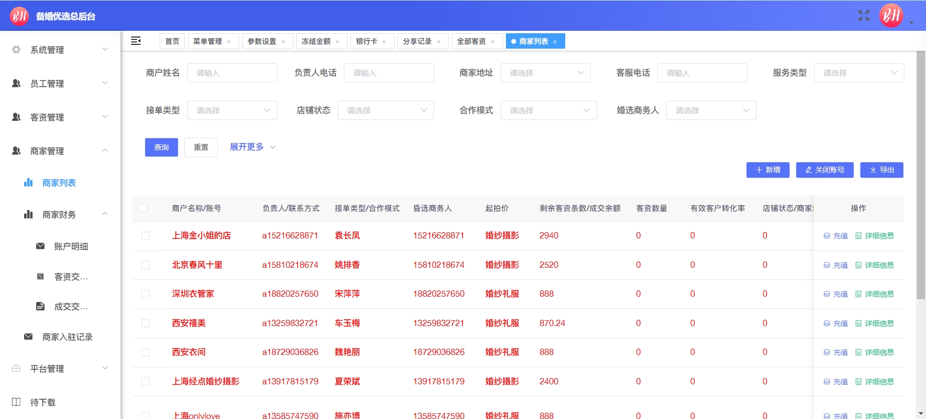Click the 商家入驻记录 envelope icon
The width and height of the screenshot is (926, 419).
point(28,337)
